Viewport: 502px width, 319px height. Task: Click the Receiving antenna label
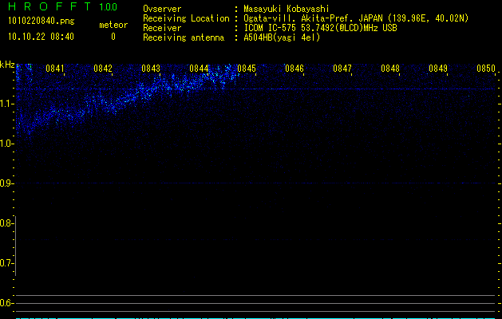184,37
